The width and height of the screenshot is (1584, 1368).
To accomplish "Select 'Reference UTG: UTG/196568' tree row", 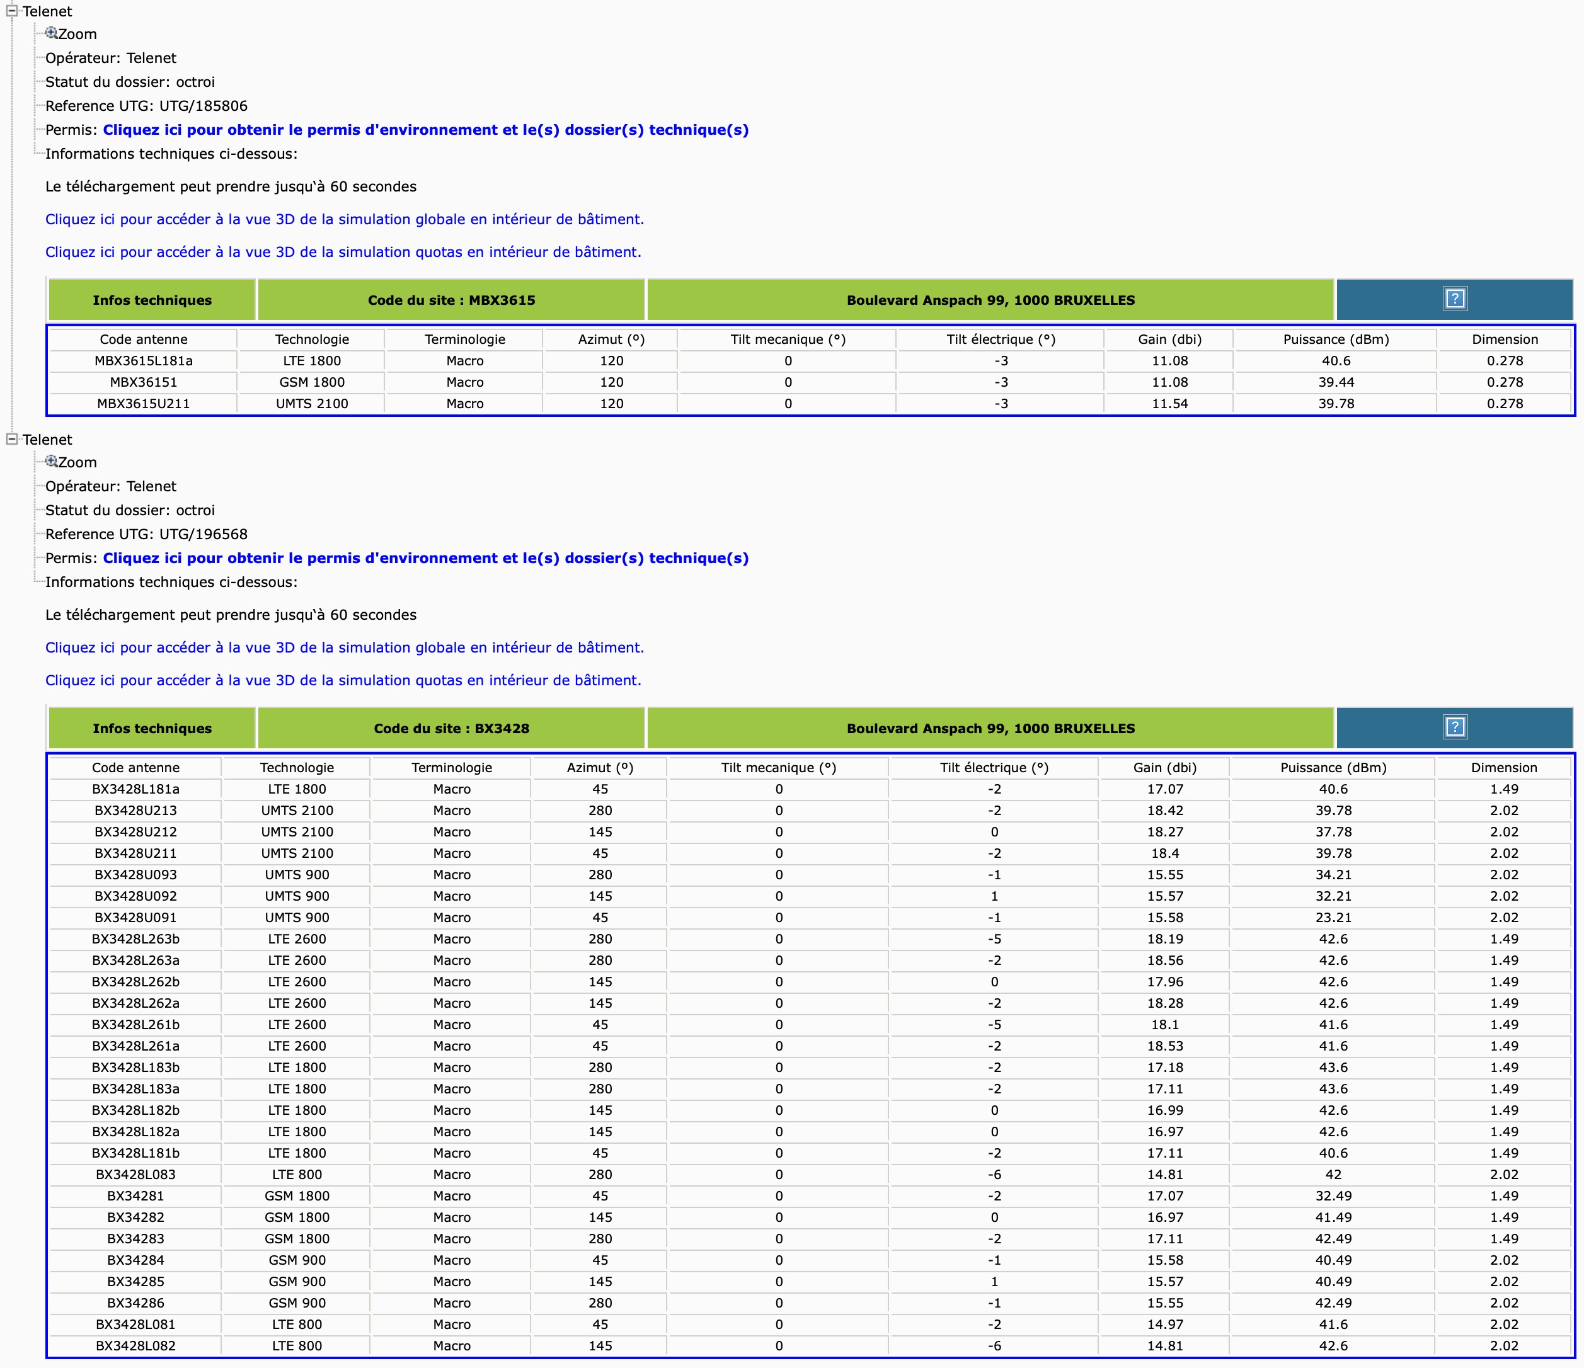I will [x=146, y=534].
